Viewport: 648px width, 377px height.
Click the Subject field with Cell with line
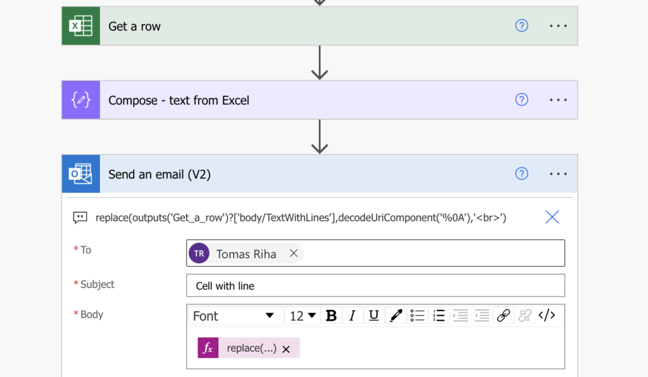pos(375,285)
